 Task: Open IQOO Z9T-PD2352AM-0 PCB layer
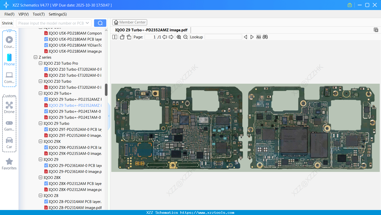[73, 129]
